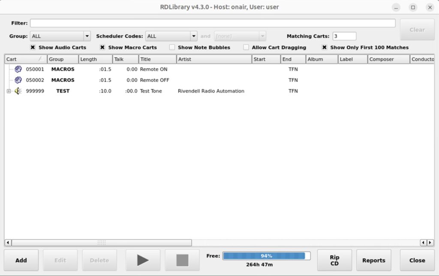Viewport: 439px width, 276px height.
Task: Click the Close button at bottom
Action: (417, 260)
